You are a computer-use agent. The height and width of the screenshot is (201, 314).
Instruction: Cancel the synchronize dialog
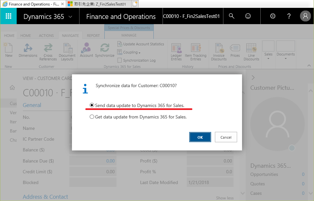(x=226, y=137)
